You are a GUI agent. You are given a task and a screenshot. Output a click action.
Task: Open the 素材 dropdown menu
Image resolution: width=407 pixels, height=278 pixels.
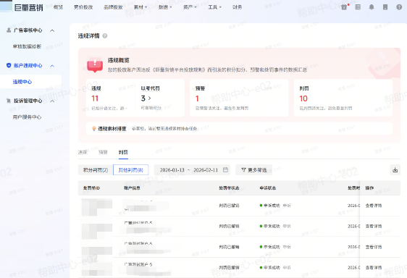[140, 7]
